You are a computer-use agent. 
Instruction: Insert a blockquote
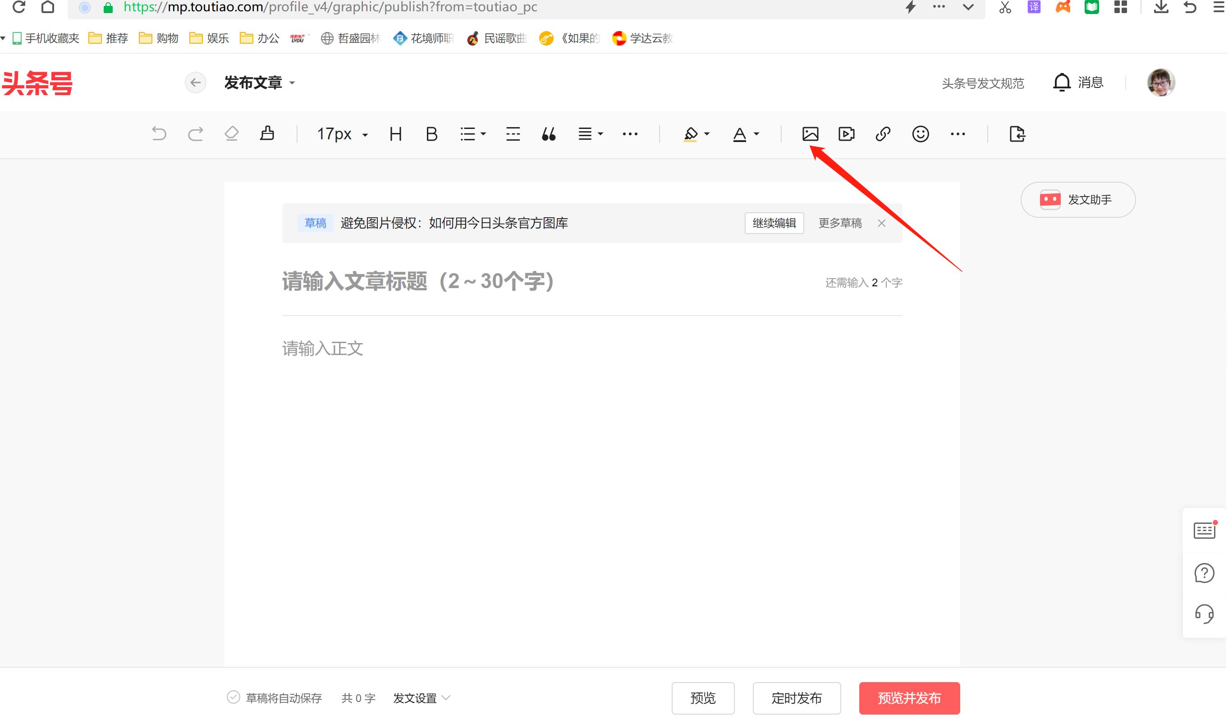(x=548, y=133)
